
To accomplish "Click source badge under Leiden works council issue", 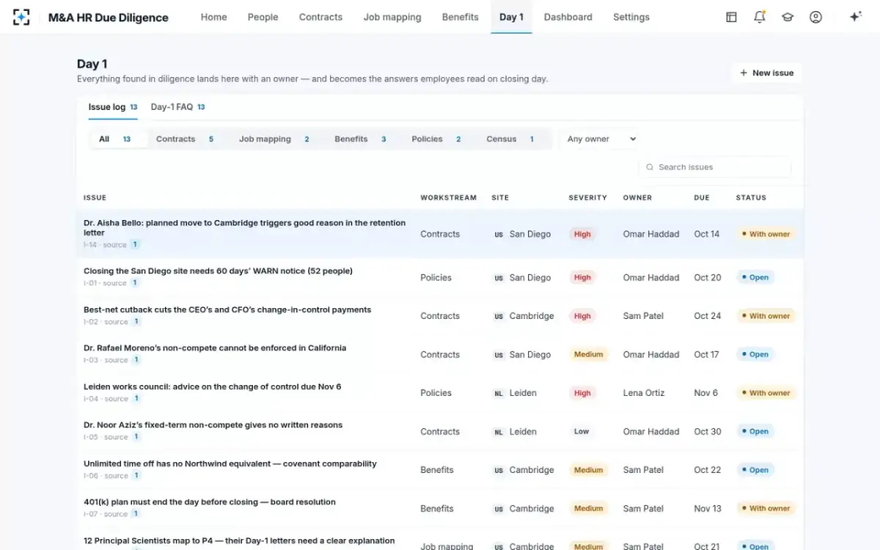I will (x=136, y=399).
